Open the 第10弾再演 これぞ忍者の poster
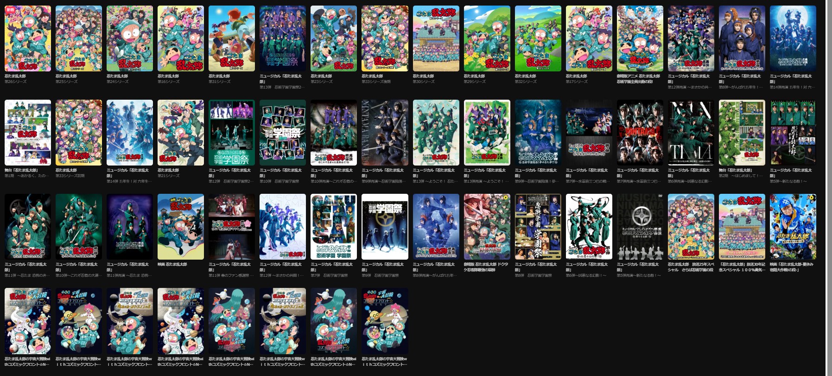This screenshot has width=832, height=376. coord(334,133)
